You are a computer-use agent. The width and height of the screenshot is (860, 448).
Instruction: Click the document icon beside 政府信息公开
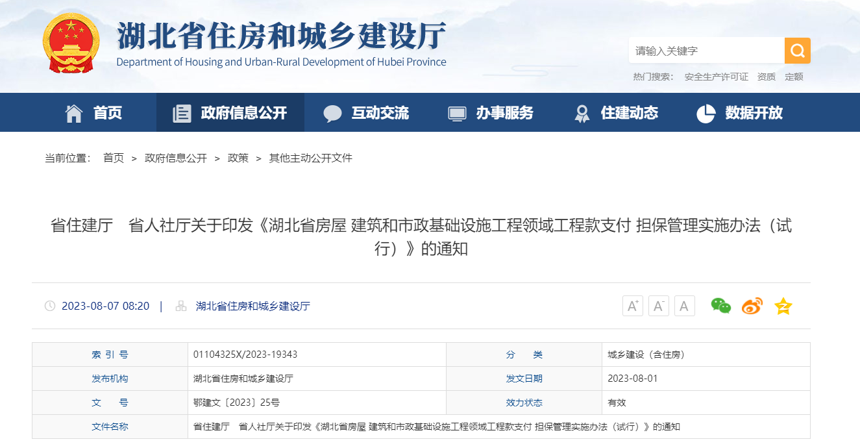coord(182,113)
